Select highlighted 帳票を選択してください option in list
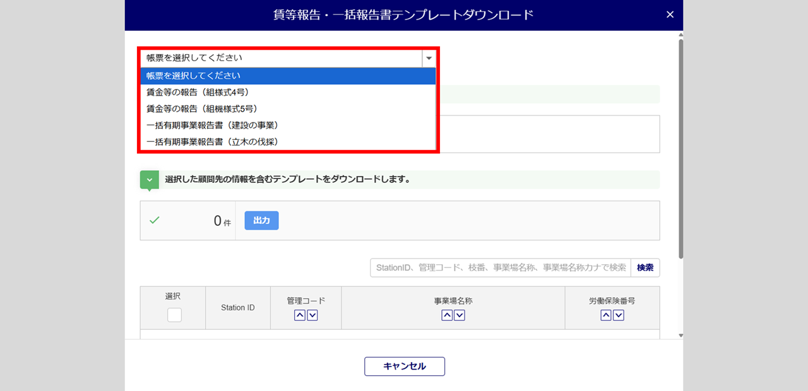Screen dimensions: 808x391 click(x=288, y=76)
